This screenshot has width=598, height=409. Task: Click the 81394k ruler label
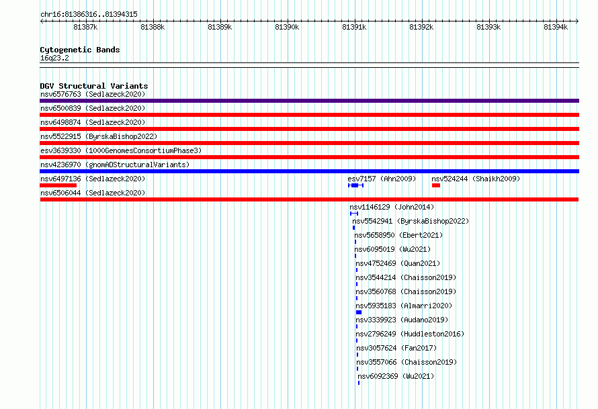[556, 27]
